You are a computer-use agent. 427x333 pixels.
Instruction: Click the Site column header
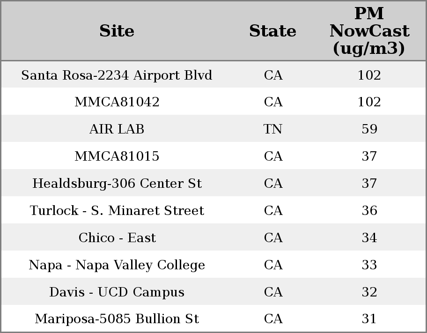tap(117, 31)
